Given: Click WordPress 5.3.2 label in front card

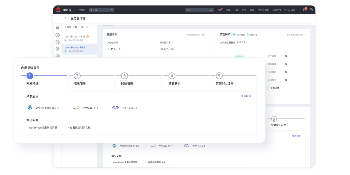Looking at the screenshot, I should [48, 108].
